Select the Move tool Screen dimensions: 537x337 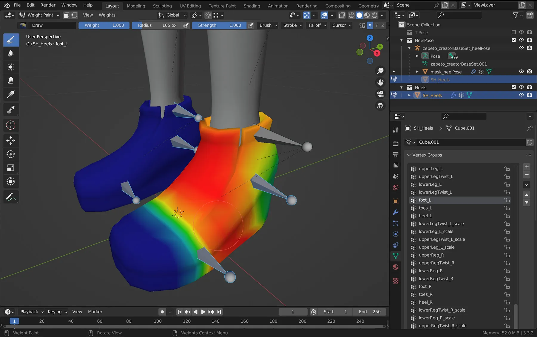click(11, 140)
